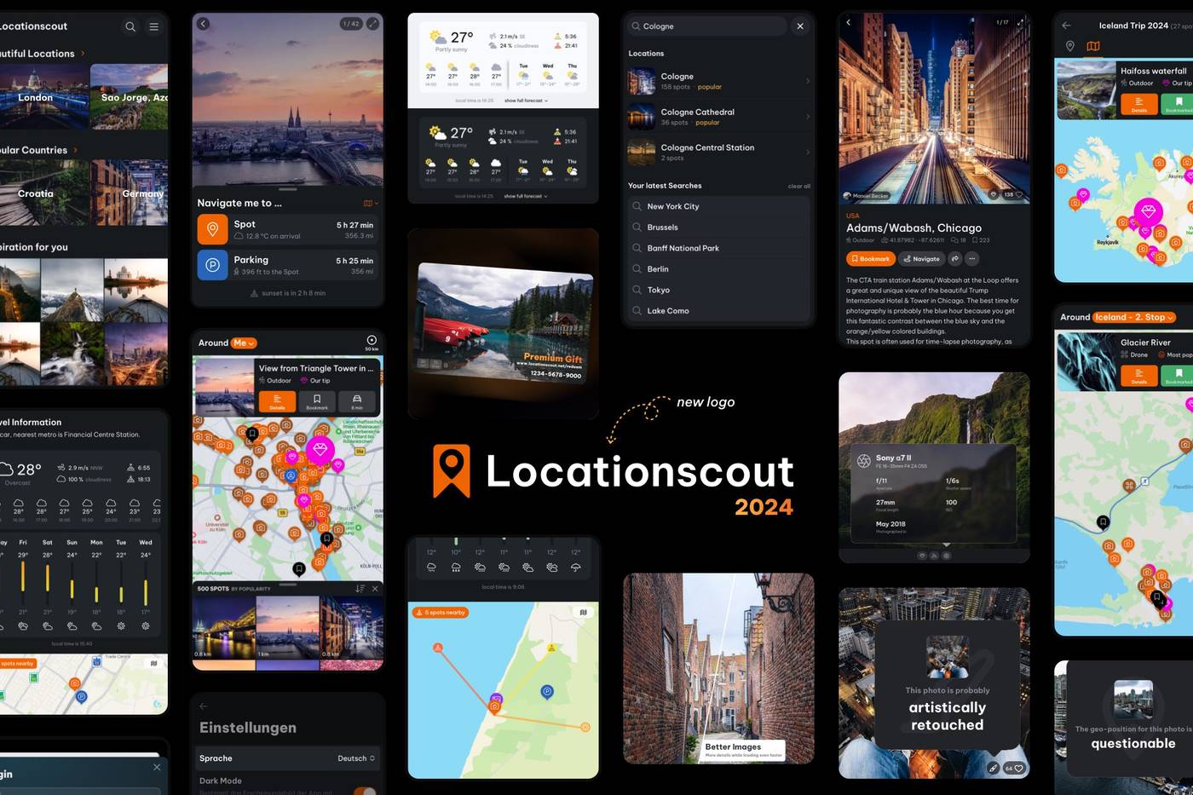Sort the 500 spots list

tap(360, 589)
